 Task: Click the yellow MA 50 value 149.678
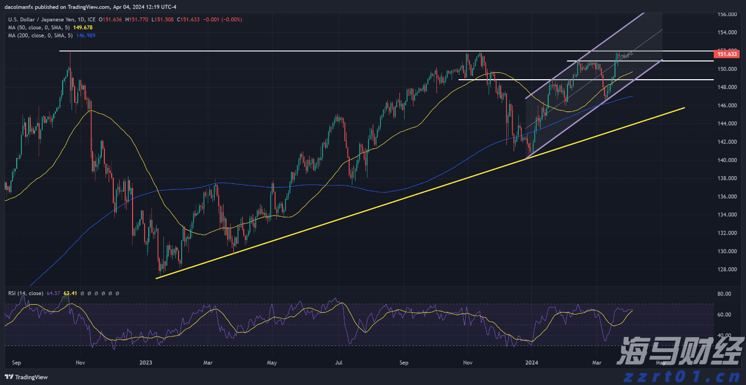coord(83,27)
